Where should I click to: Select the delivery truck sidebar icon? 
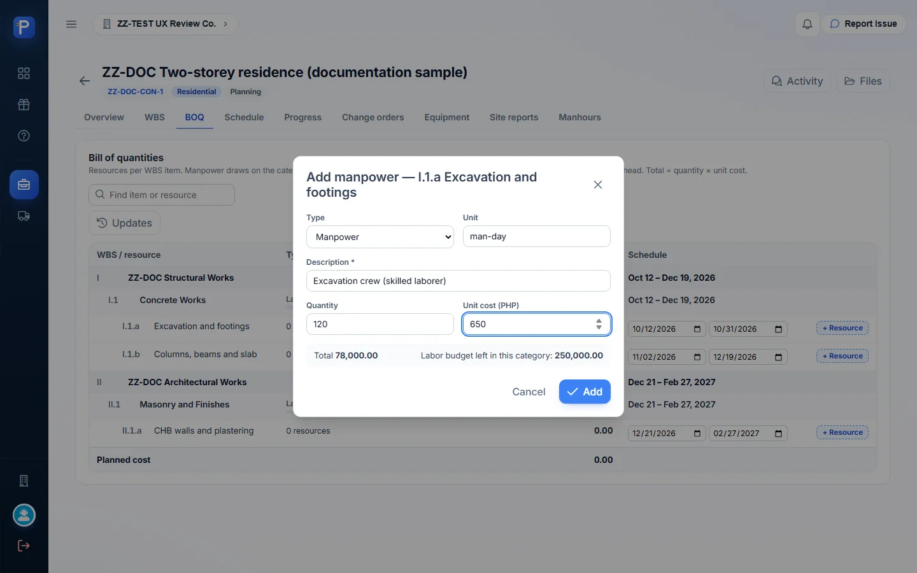(x=24, y=216)
